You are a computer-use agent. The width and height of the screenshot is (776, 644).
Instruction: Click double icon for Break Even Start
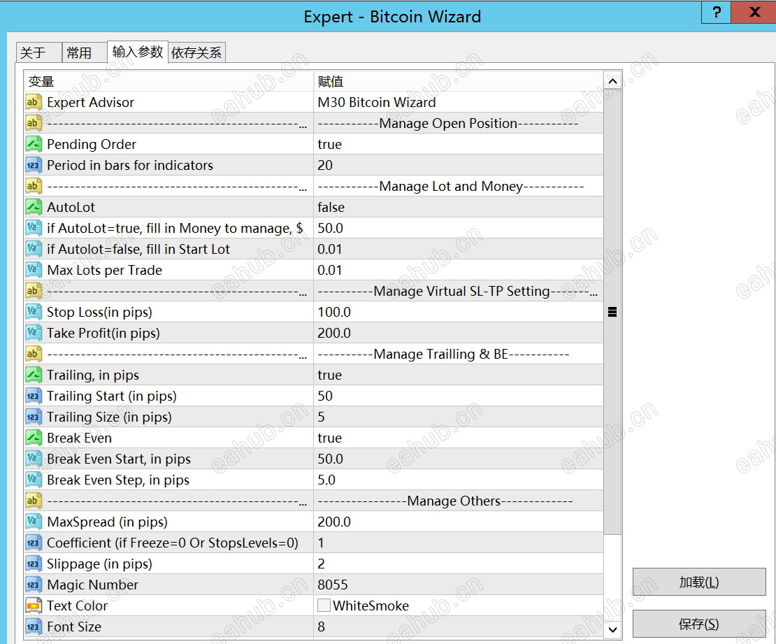point(33,459)
